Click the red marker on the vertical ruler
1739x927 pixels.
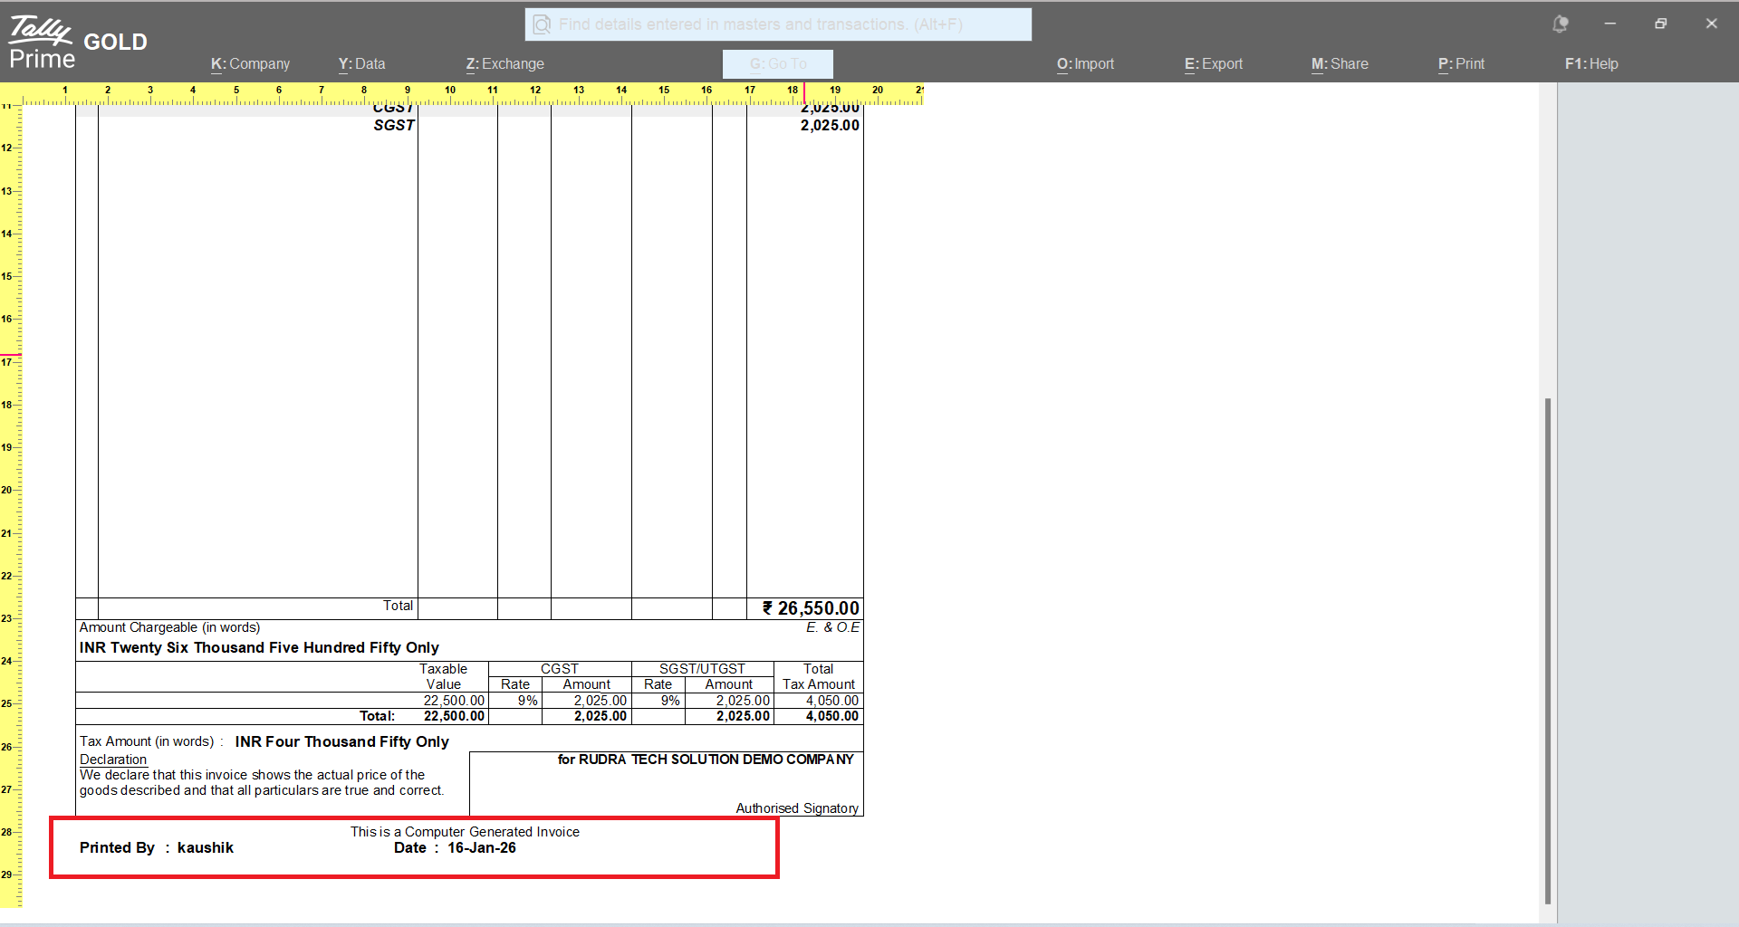(x=11, y=355)
